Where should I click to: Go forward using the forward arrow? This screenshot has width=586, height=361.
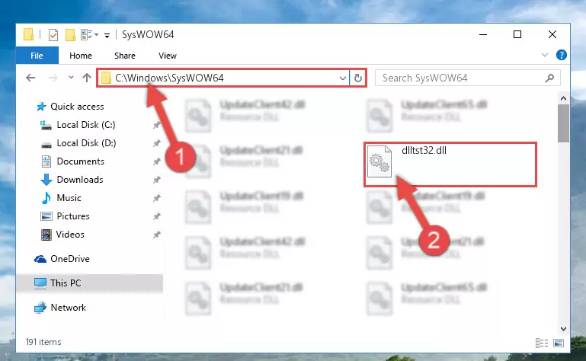point(53,78)
